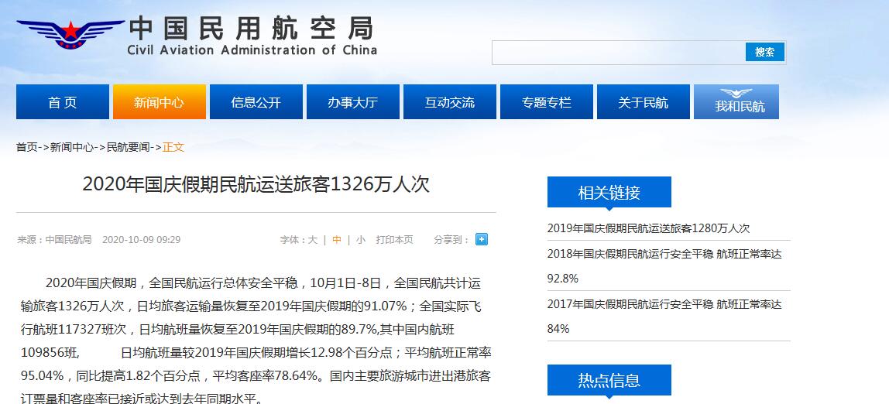
Task: Click 新闻中心 in the breadcrumb path
Action: click(x=73, y=147)
